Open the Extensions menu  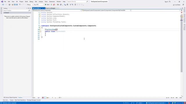click(52, 2)
